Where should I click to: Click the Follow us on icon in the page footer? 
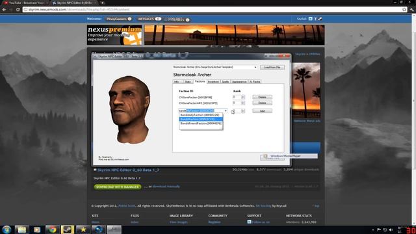click(x=249, y=222)
